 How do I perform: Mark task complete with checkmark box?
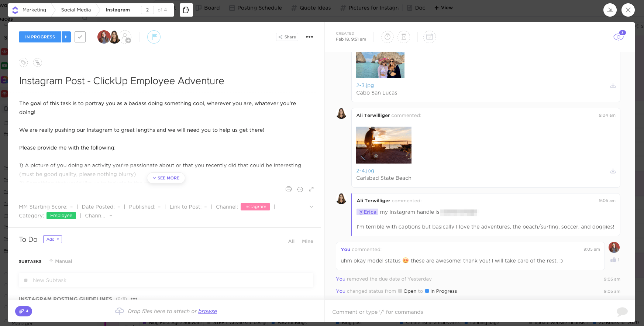point(80,37)
